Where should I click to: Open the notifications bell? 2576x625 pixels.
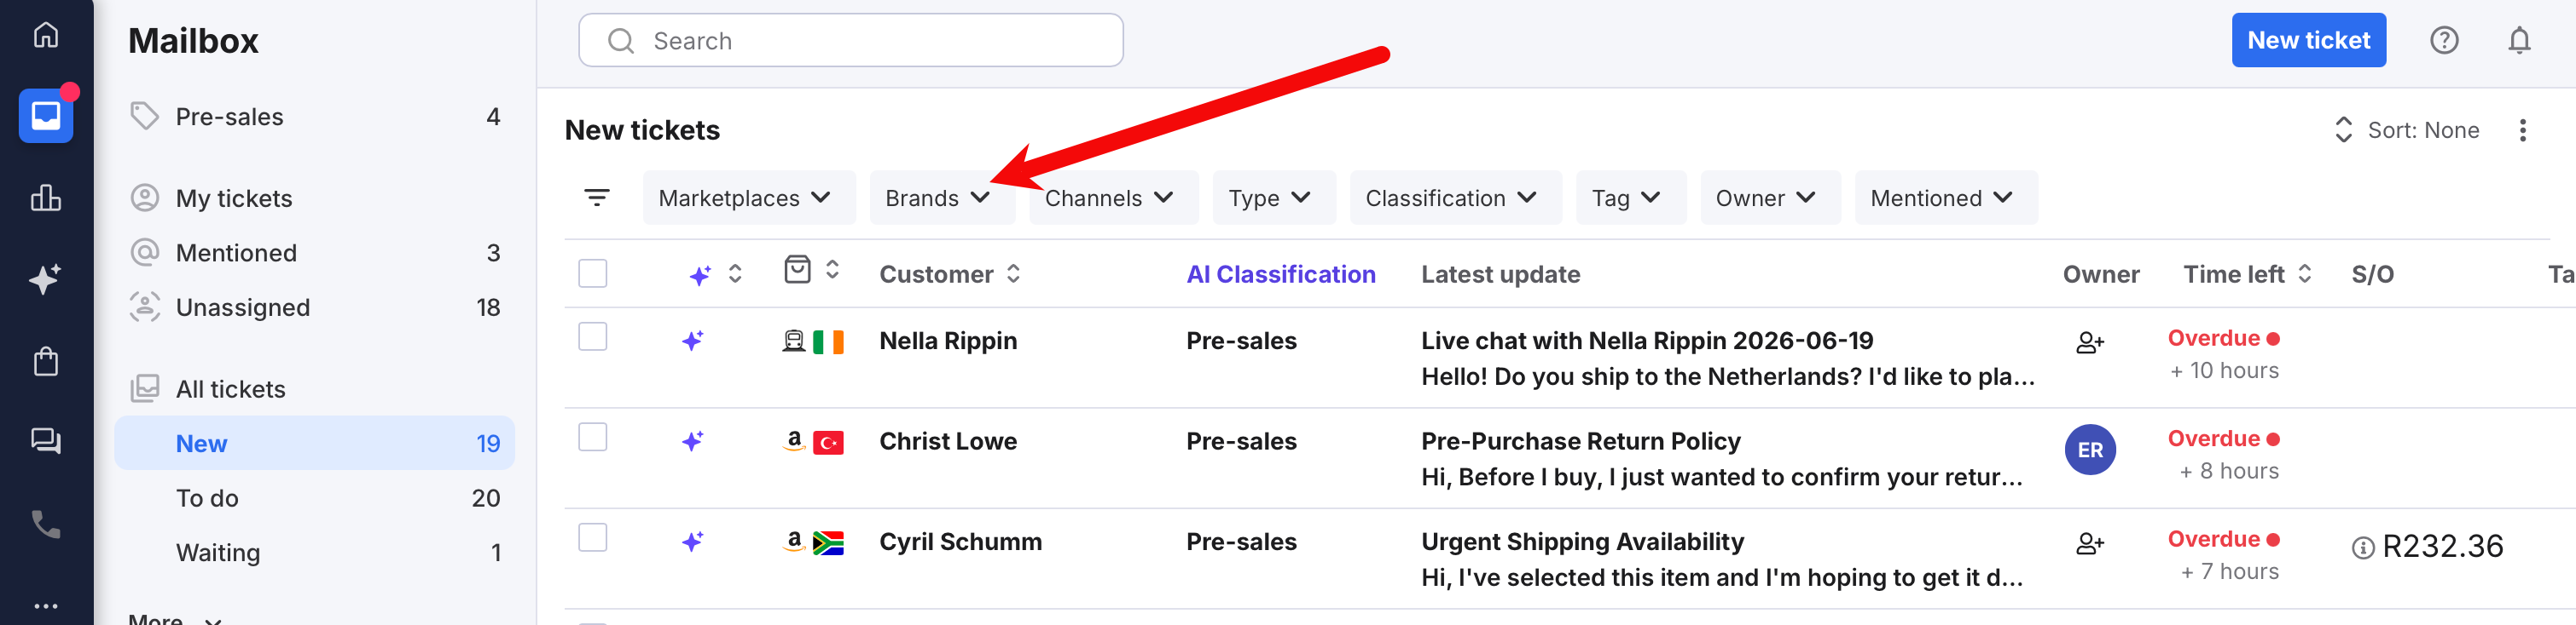[2518, 40]
